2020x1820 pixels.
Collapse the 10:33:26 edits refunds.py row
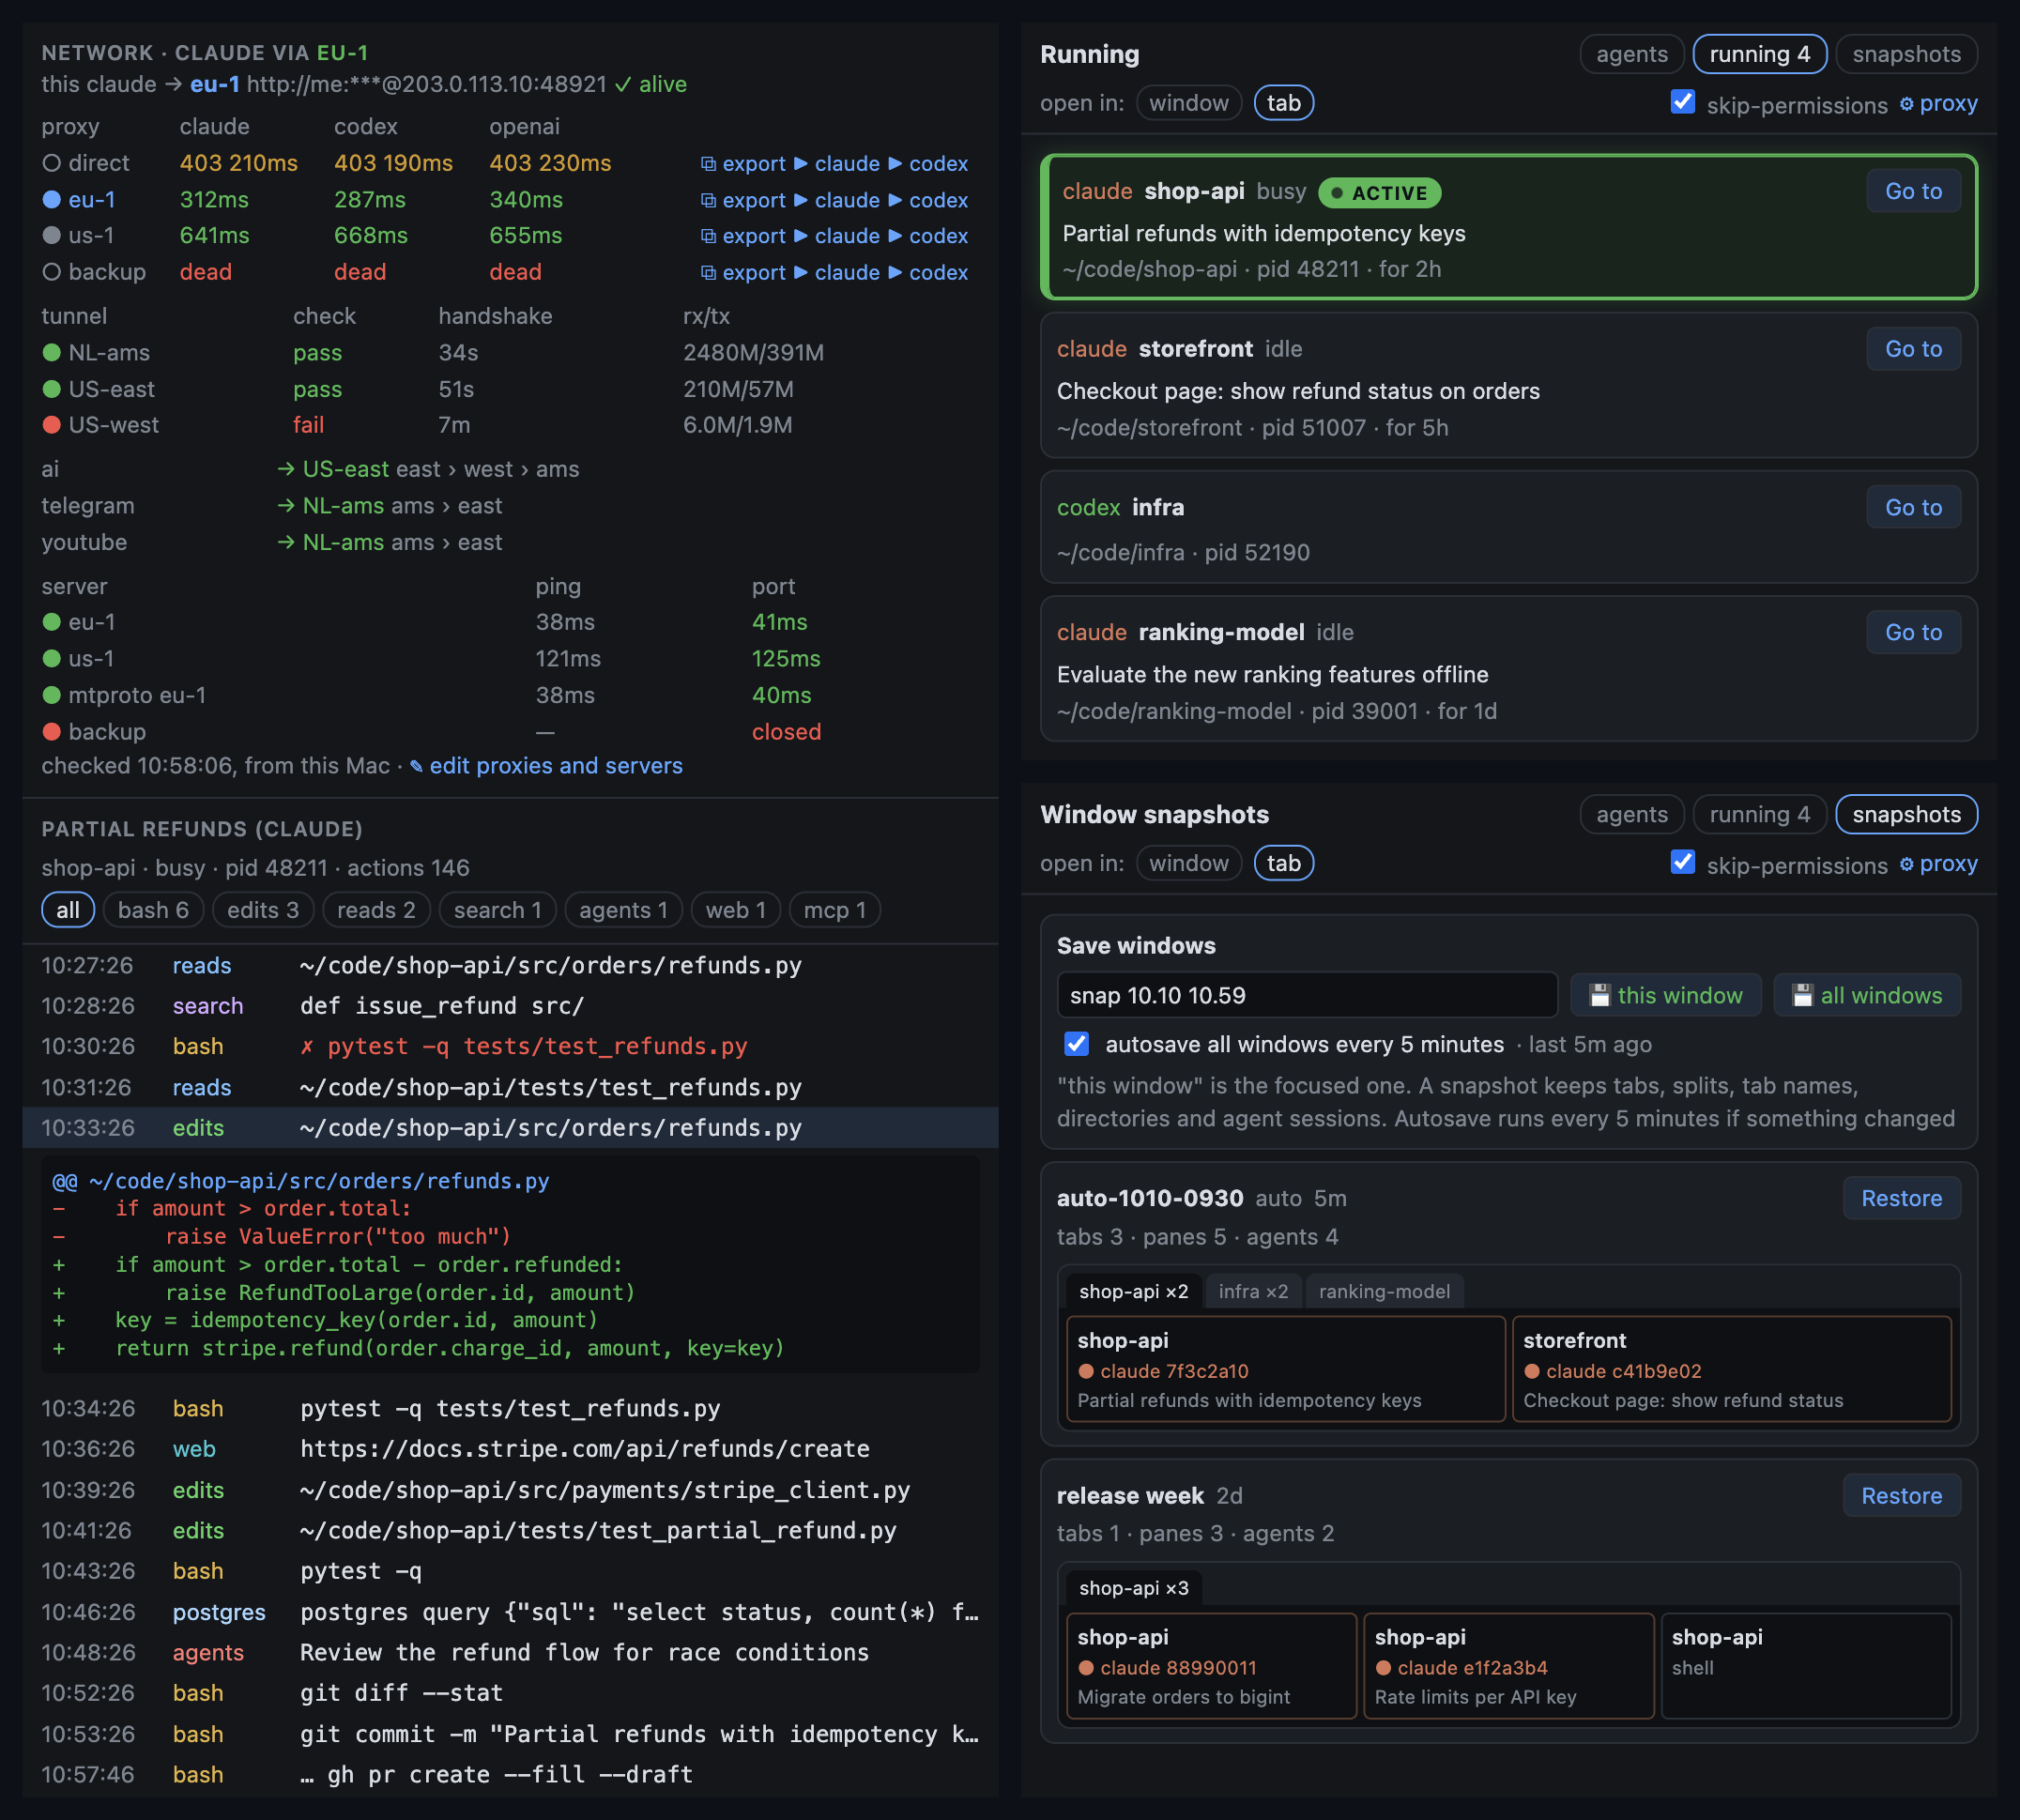(510, 1128)
